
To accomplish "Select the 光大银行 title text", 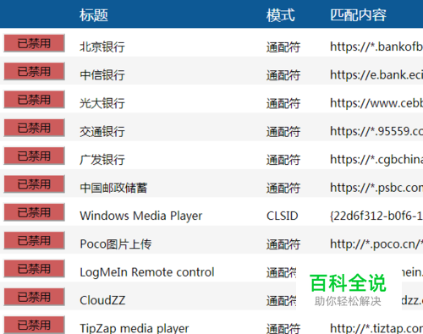I will click(102, 103).
